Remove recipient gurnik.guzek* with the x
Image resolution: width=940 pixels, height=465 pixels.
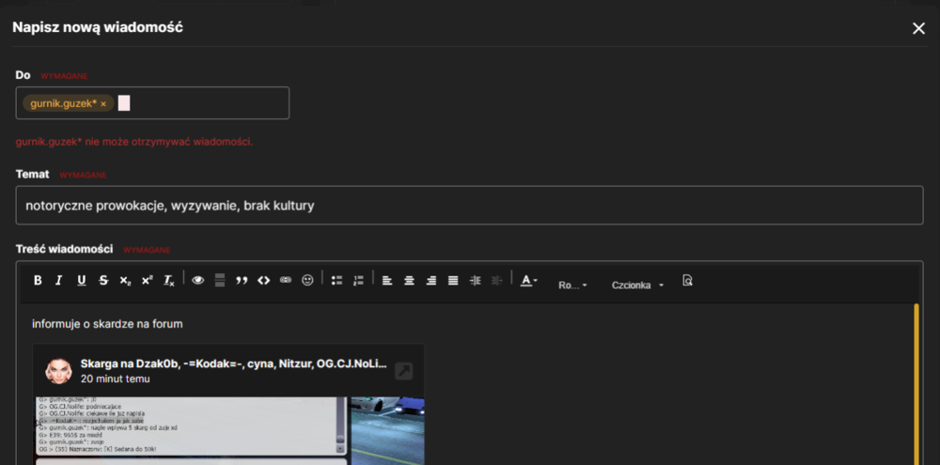(x=103, y=103)
